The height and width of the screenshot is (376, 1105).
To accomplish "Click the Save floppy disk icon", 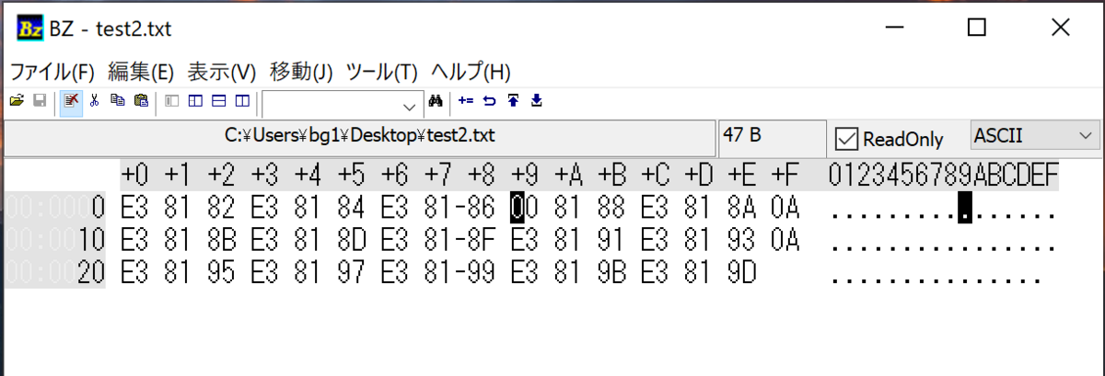I will point(40,101).
